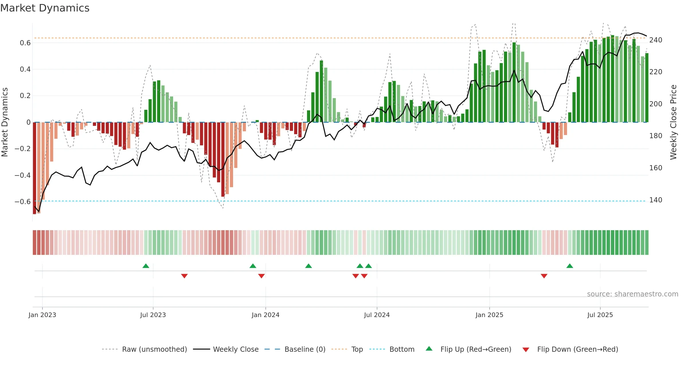Toggle the Weekly Close legend entry
This screenshot has height=387, width=688.
226,349
